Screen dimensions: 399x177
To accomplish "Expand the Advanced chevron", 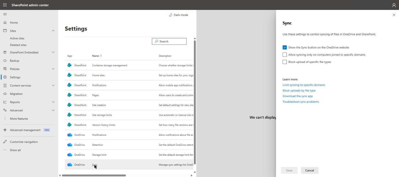I will [x=53, y=110].
